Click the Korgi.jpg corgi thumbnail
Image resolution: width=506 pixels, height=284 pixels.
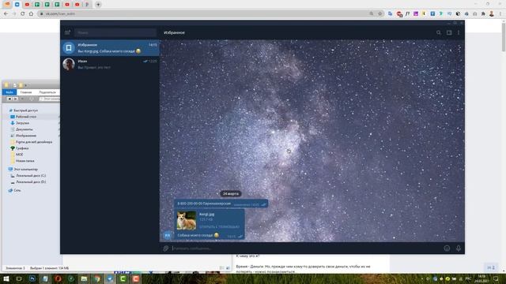pyautogui.click(x=187, y=221)
